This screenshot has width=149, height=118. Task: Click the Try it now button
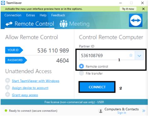(128, 9)
